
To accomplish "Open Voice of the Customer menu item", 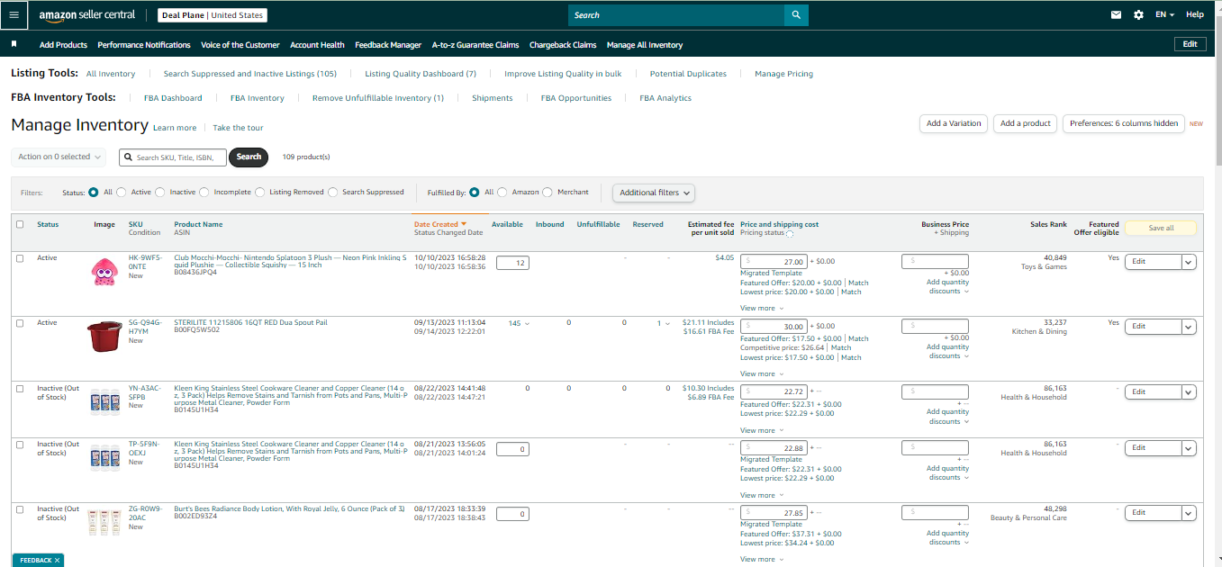I will 240,45.
